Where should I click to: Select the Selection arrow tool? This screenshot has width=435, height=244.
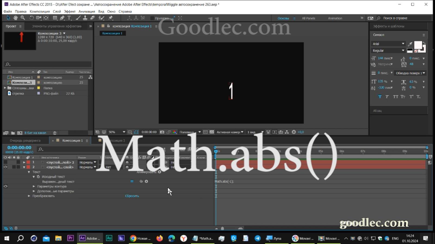(8, 18)
